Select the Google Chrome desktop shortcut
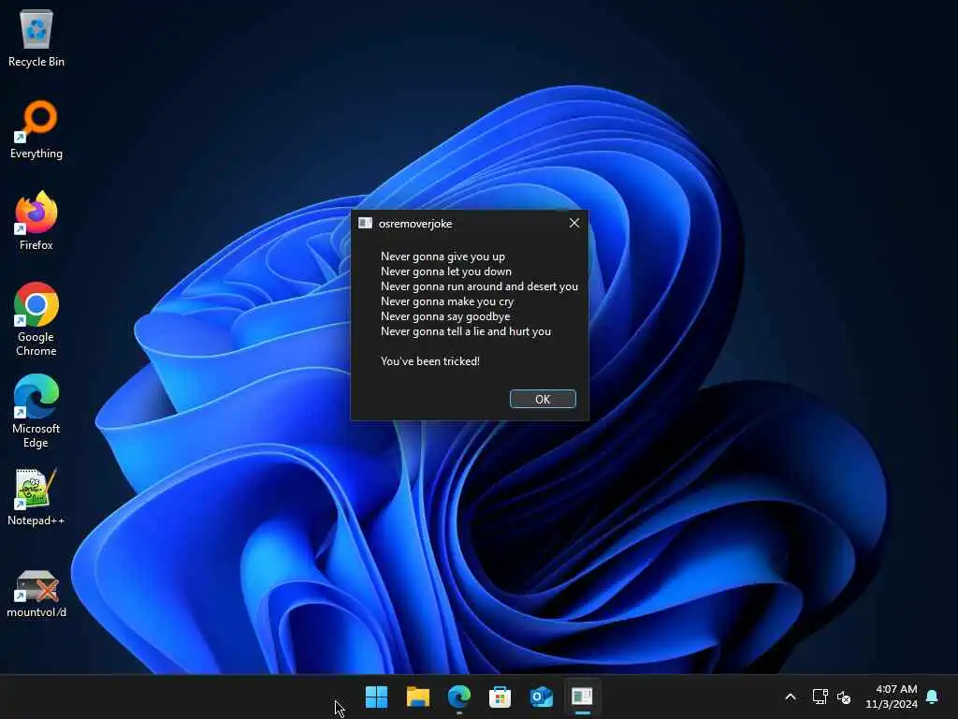This screenshot has height=719, width=958. (36, 319)
